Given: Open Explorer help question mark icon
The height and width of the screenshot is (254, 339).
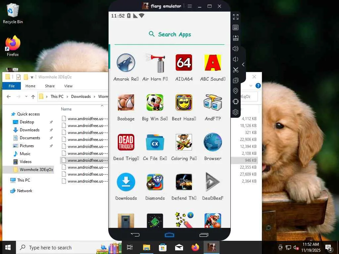Looking at the screenshot, I should point(258,86).
